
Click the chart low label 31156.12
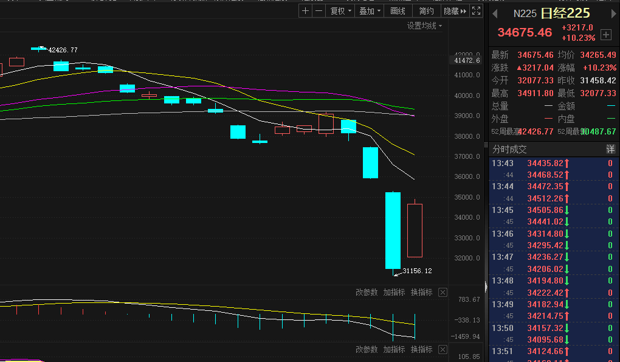417,271
